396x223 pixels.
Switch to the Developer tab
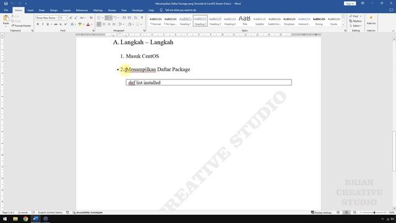137,11
